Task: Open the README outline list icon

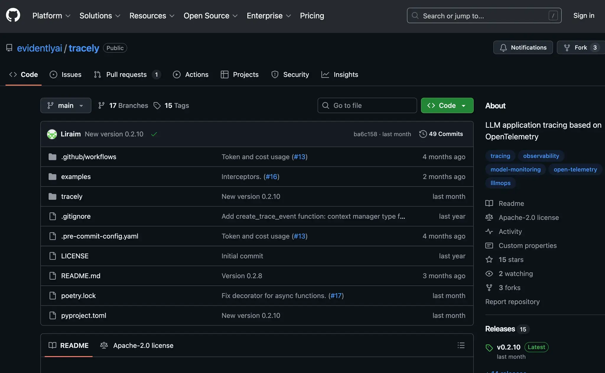Action: 461,345
